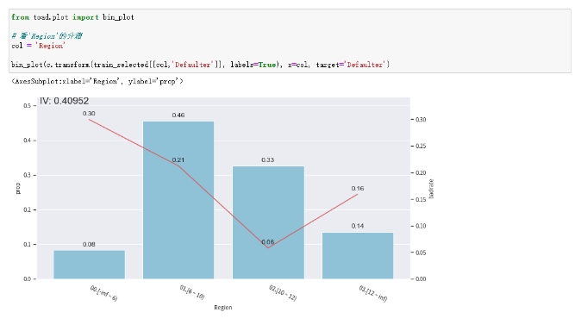The image size is (581, 331).
Task: Click the bar labeled 0.33
Action: coord(268,222)
